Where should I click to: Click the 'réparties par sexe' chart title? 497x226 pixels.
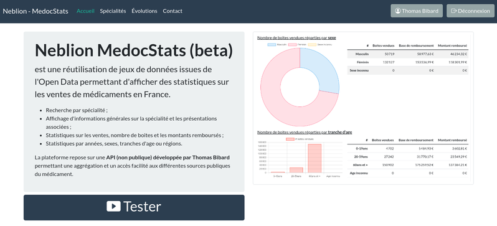pyautogui.click(x=296, y=38)
